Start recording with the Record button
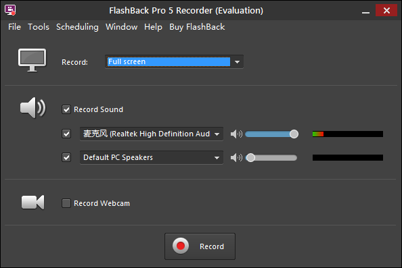Image resolution: width=402 pixels, height=268 pixels. click(200, 246)
